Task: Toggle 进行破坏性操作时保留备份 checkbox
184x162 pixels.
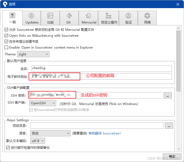Action: (x=8, y=147)
